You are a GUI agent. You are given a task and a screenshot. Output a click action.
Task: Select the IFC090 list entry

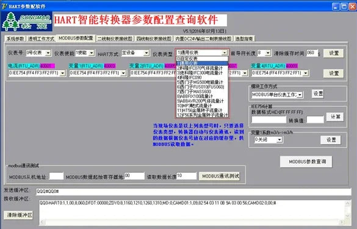pyautogui.click(x=202, y=77)
